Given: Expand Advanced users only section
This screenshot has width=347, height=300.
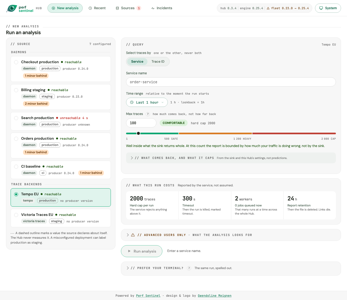Looking at the screenshot, I should (231, 235).
